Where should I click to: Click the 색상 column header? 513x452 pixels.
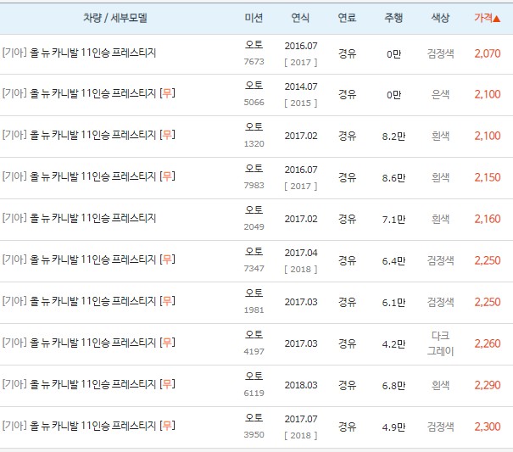(440, 18)
